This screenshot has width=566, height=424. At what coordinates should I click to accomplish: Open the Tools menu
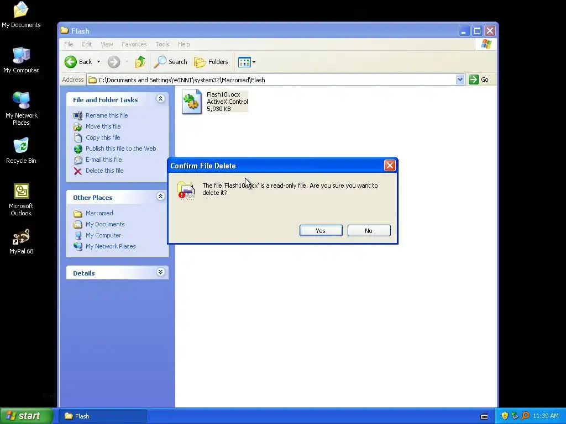tap(163, 44)
